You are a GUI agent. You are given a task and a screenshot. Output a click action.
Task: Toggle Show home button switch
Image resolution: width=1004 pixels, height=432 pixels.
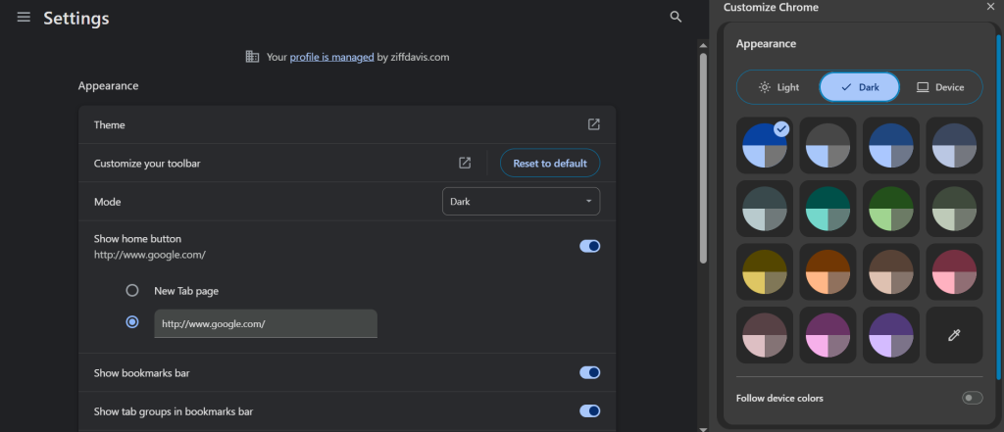[589, 246]
